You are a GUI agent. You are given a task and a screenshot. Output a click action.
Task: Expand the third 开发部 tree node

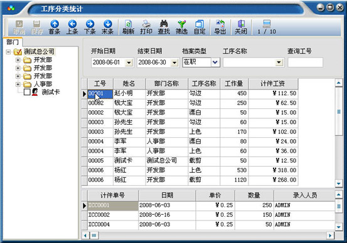click(x=18, y=76)
